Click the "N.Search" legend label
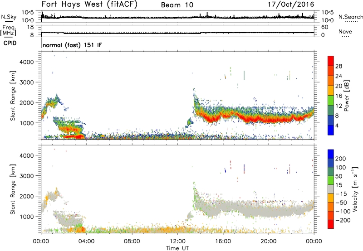The height and width of the screenshot is (251, 363). tap(350, 17)
